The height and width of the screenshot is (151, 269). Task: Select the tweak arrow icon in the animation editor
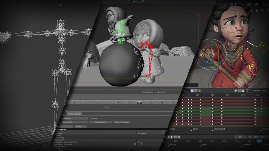(236, 90)
